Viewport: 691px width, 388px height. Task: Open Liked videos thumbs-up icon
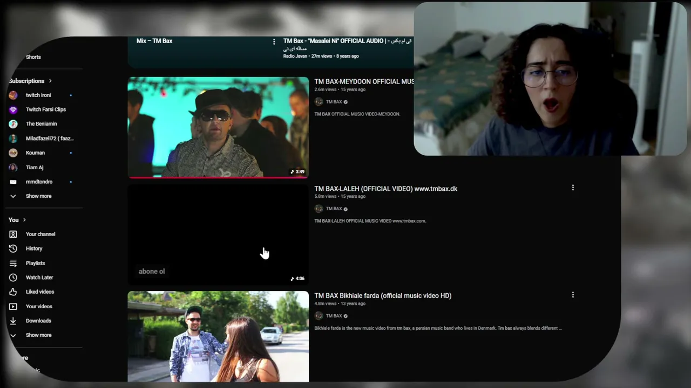coord(13,292)
